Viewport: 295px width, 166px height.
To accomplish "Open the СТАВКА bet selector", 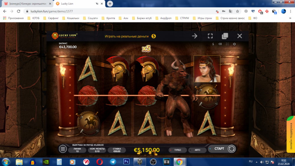I will 117,150.
